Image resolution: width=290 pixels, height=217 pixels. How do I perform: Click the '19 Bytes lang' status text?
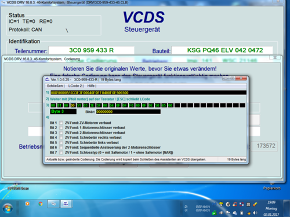click(236, 160)
